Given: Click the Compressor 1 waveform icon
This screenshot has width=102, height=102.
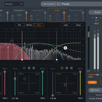Looking at the screenshot, I should click(19, 15).
